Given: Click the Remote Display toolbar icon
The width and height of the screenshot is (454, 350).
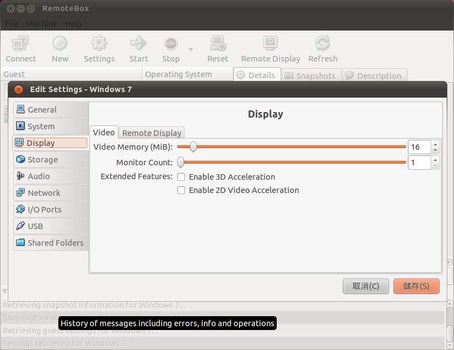Looking at the screenshot, I should click(271, 43).
